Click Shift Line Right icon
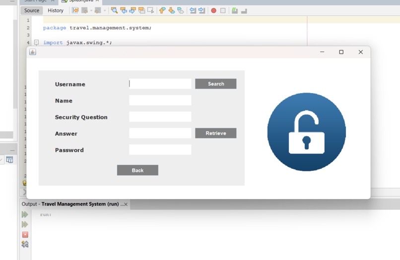 (202, 10)
